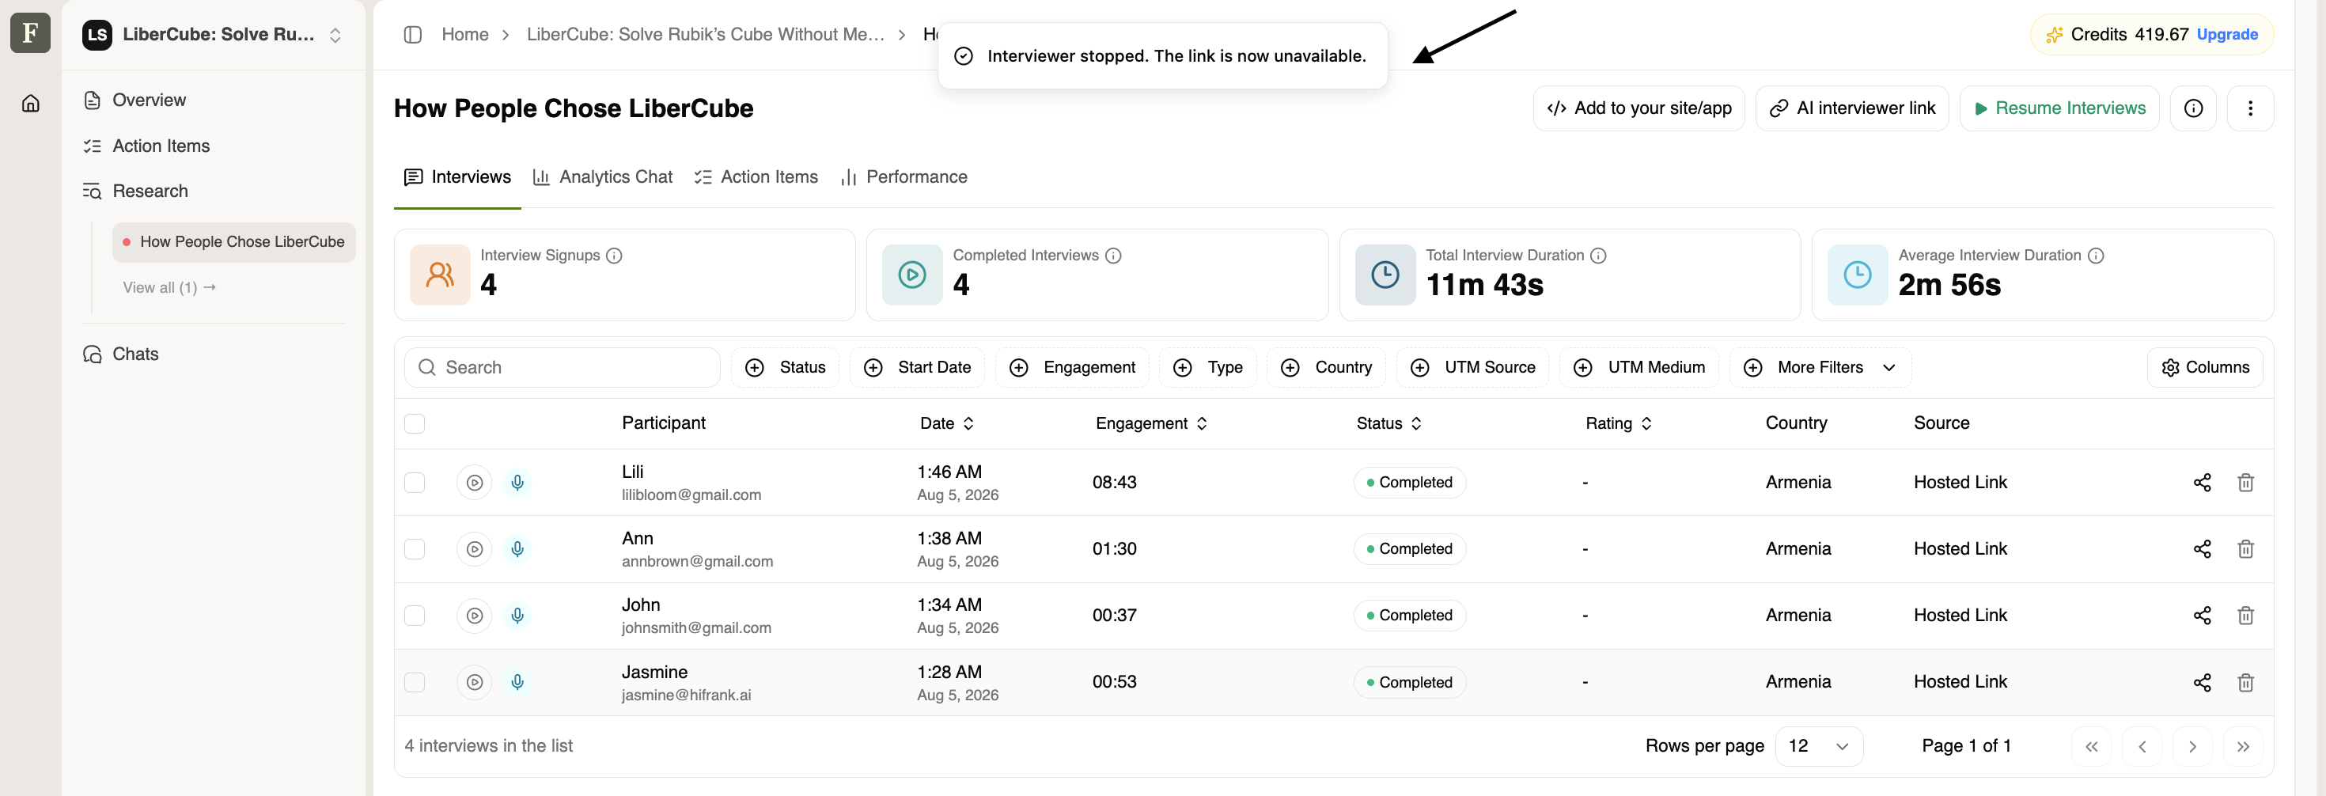Open the UTM Medium filter
Image resolution: width=2326 pixels, height=796 pixels.
(x=1638, y=368)
